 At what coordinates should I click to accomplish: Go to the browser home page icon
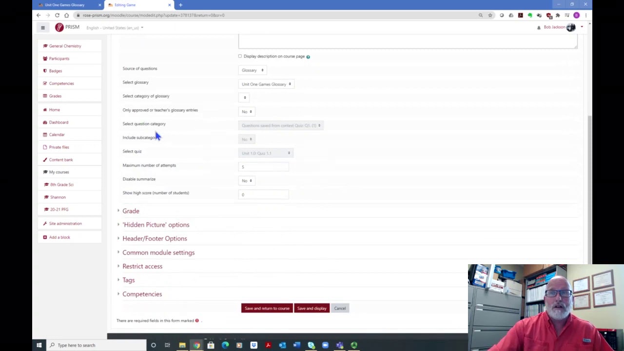(x=66, y=15)
